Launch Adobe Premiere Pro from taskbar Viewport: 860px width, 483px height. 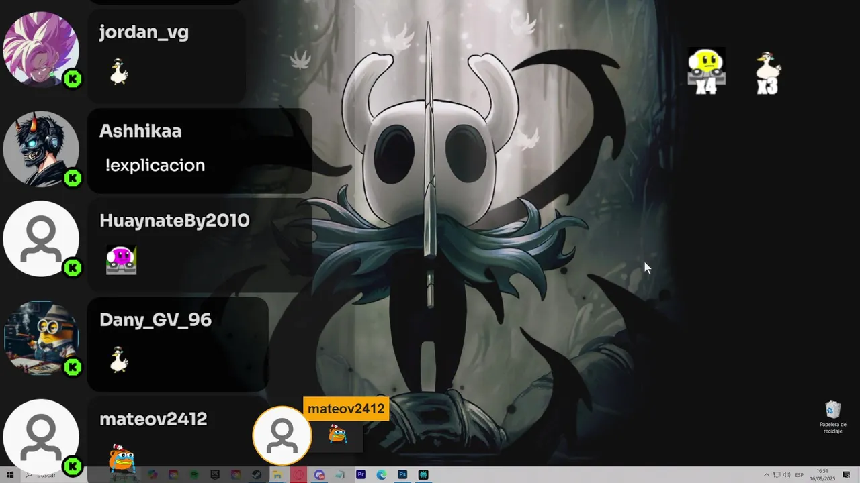(x=361, y=474)
